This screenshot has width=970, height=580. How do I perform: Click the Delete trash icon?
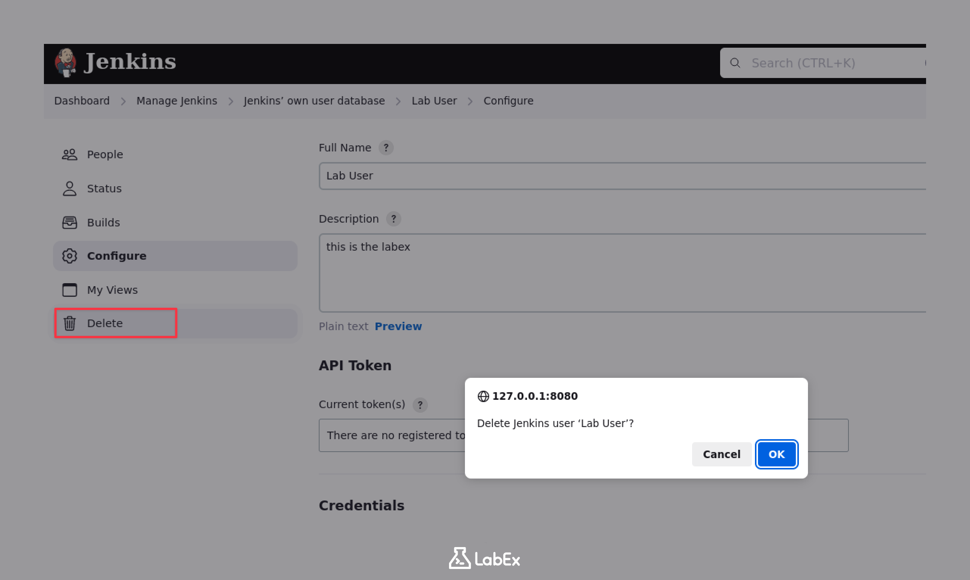[70, 323]
